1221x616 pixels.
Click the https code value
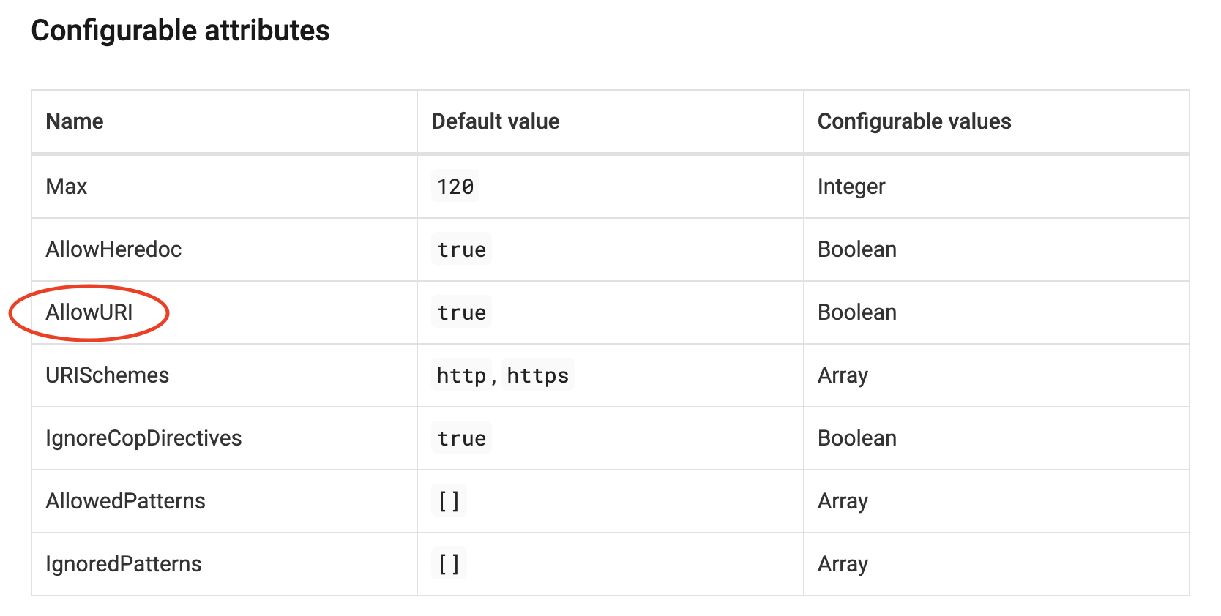(538, 375)
